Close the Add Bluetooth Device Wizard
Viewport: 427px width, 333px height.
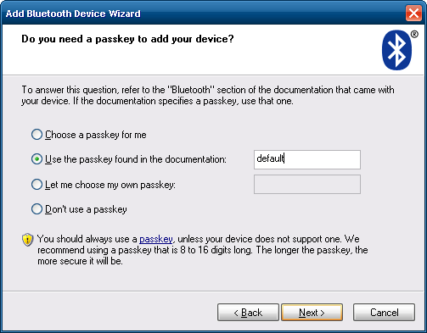click(413, 14)
